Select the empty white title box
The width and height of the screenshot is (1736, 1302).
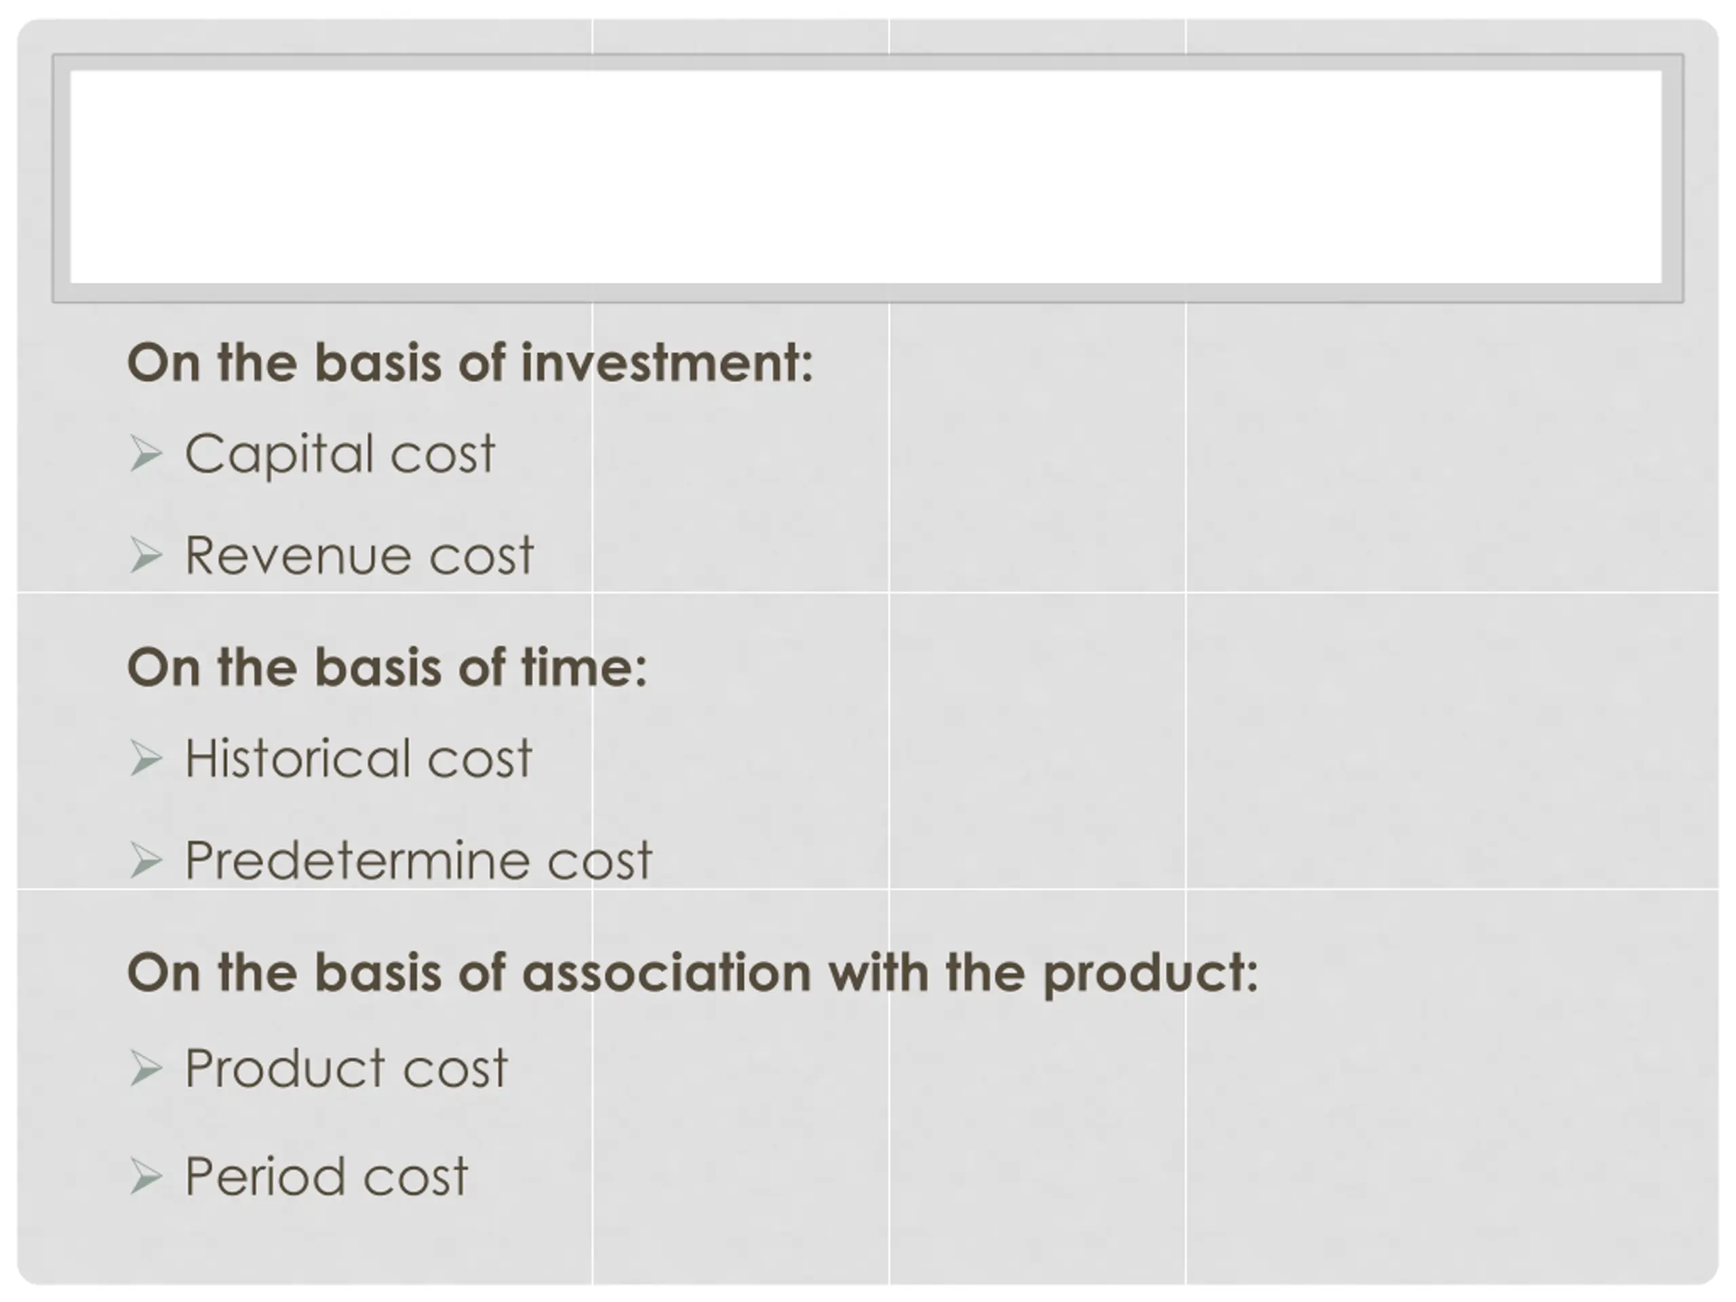point(867,178)
